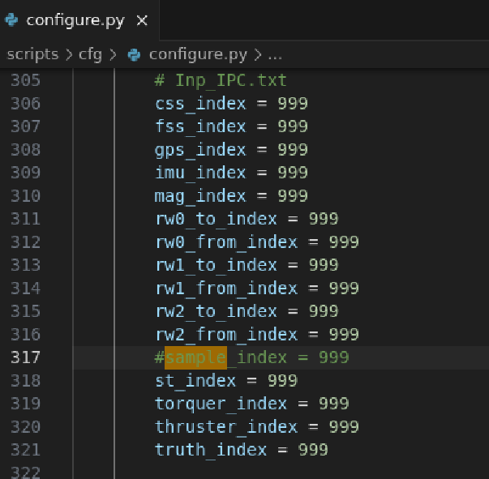This screenshot has height=479, width=489.
Task: Click line number 321 in the gutter
Action: tap(26, 449)
